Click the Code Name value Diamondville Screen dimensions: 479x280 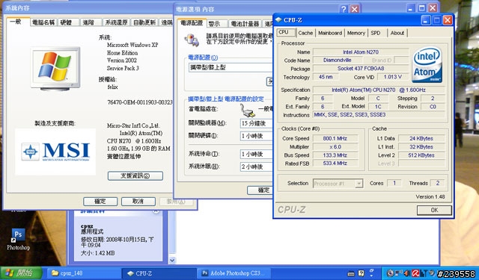(x=338, y=60)
